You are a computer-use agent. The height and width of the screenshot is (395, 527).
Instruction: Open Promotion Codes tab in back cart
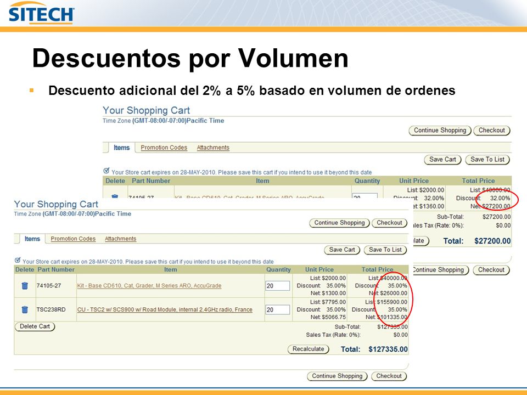point(164,148)
